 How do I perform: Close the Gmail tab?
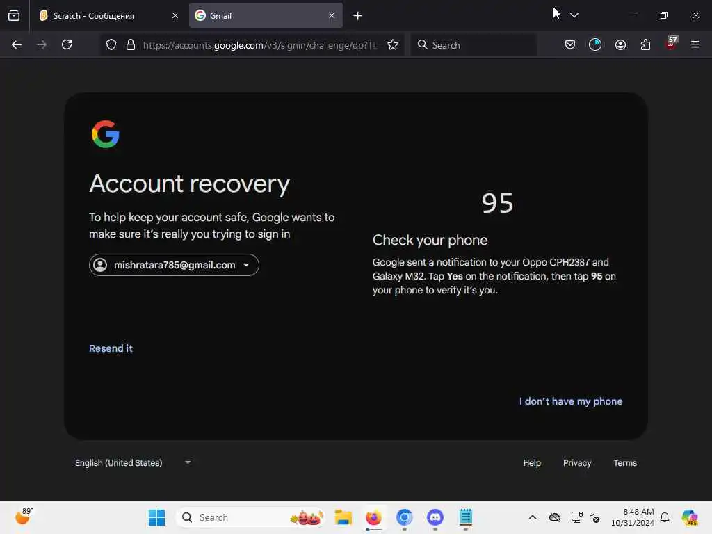(332, 15)
